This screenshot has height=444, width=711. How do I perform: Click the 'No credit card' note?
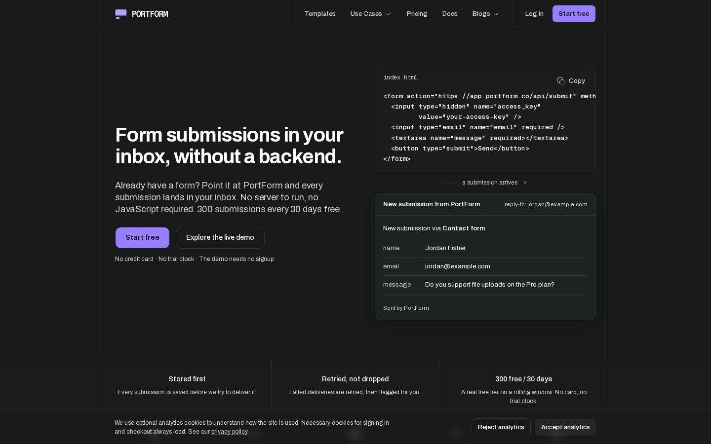(134, 259)
